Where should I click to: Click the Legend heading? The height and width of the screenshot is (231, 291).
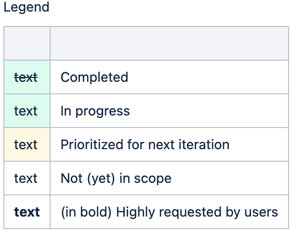coord(26,7)
